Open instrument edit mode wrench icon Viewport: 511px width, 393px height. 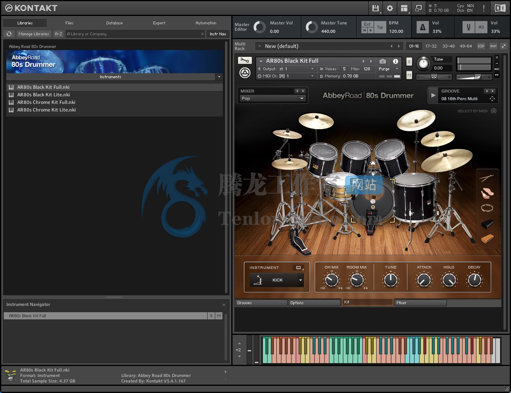pos(244,61)
